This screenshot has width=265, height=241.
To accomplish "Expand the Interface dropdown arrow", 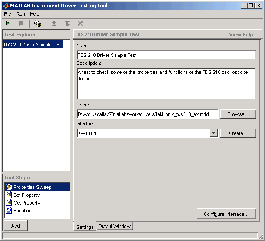I will point(214,133).
